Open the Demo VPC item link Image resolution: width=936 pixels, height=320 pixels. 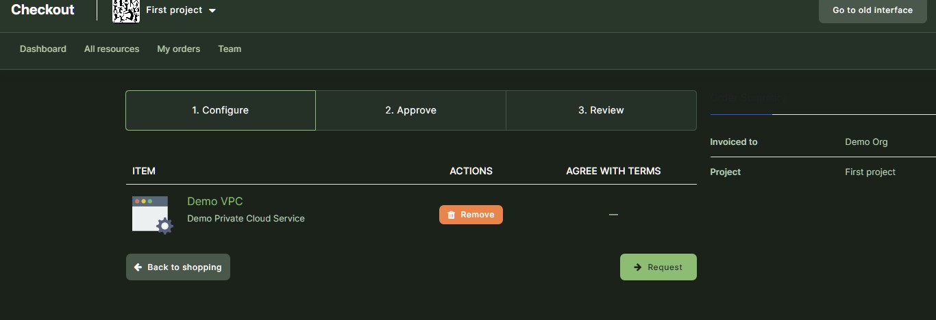[214, 201]
